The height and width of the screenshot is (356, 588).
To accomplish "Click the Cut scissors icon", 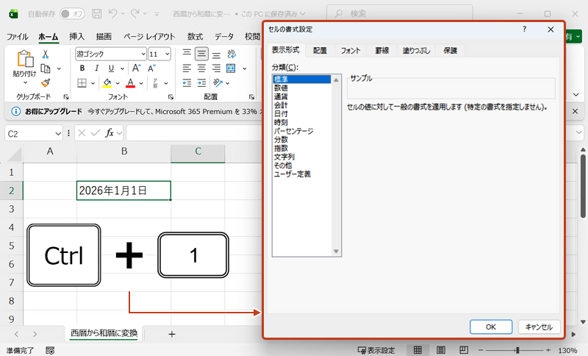I will pyautogui.click(x=46, y=54).
